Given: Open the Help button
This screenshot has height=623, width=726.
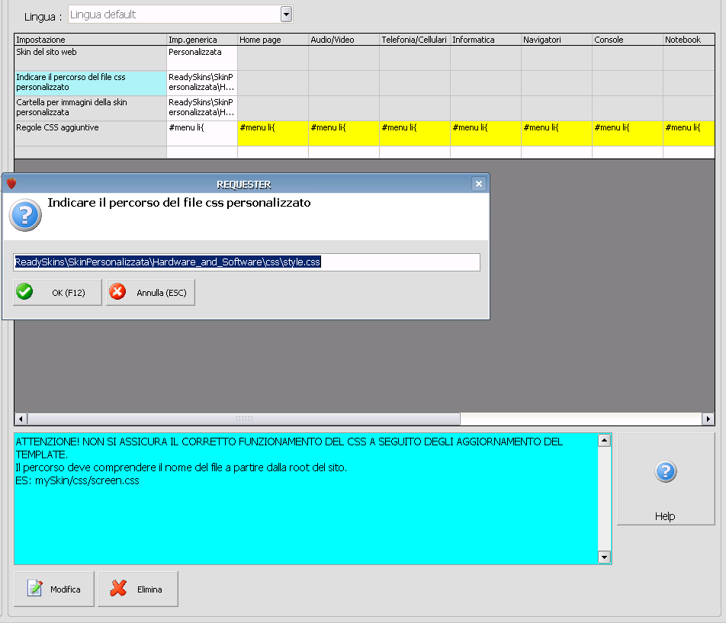Looking at the screenshot, I should click(666, 479).
